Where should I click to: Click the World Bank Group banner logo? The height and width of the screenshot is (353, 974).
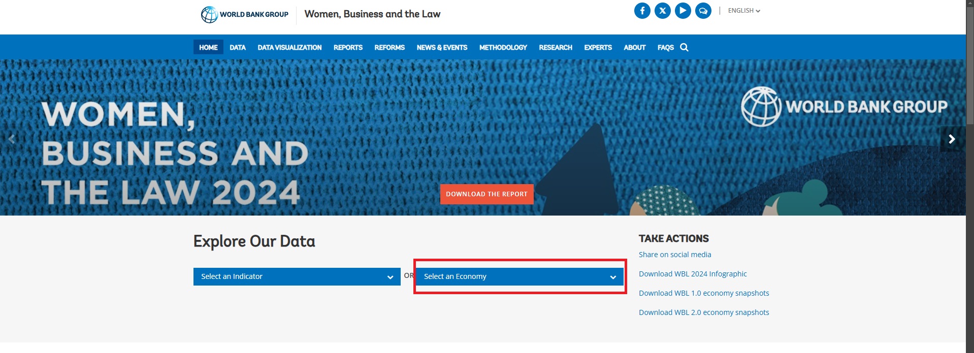point(844,107)
